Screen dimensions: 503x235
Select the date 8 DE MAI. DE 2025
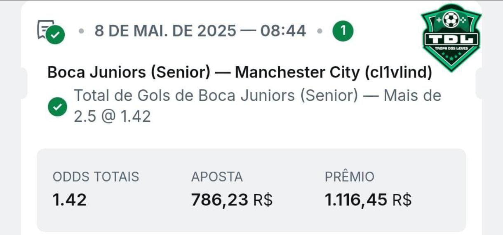[x=166, y=31]
